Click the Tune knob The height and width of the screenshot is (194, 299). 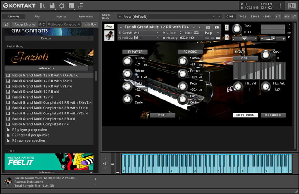tap(237, 29)
